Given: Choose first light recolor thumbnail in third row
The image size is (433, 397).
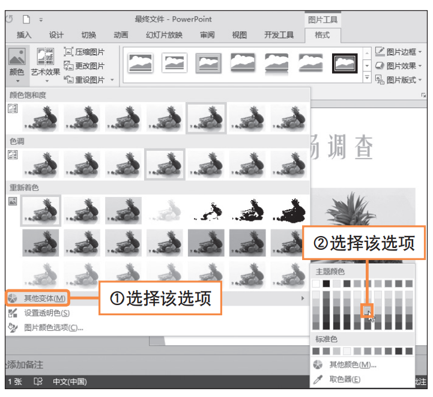Looking at the screenshot, I should pos(41,275).
